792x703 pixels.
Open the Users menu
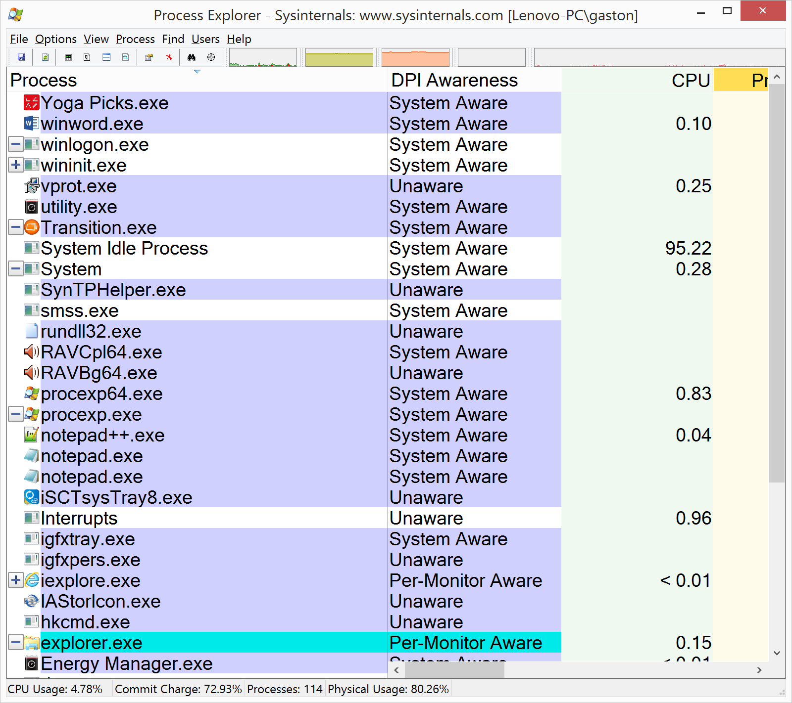click(205, 39)
